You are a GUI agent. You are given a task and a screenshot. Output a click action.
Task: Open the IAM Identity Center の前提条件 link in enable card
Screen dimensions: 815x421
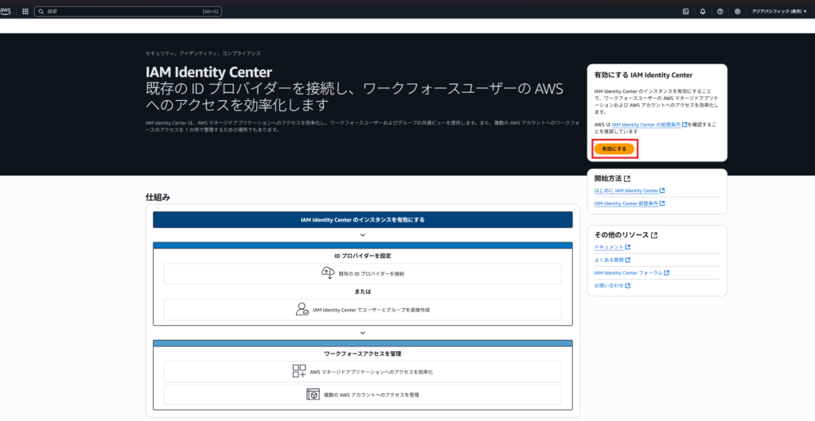coord(649,125)
